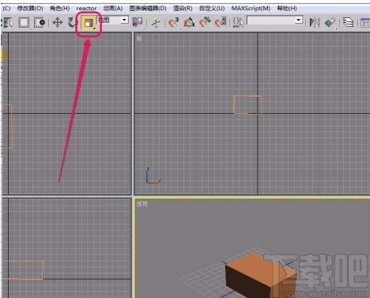Viewport: 370px width, 298px height.
Task: Open the MAXScript(M) menu
Action: tap(251, 8)
